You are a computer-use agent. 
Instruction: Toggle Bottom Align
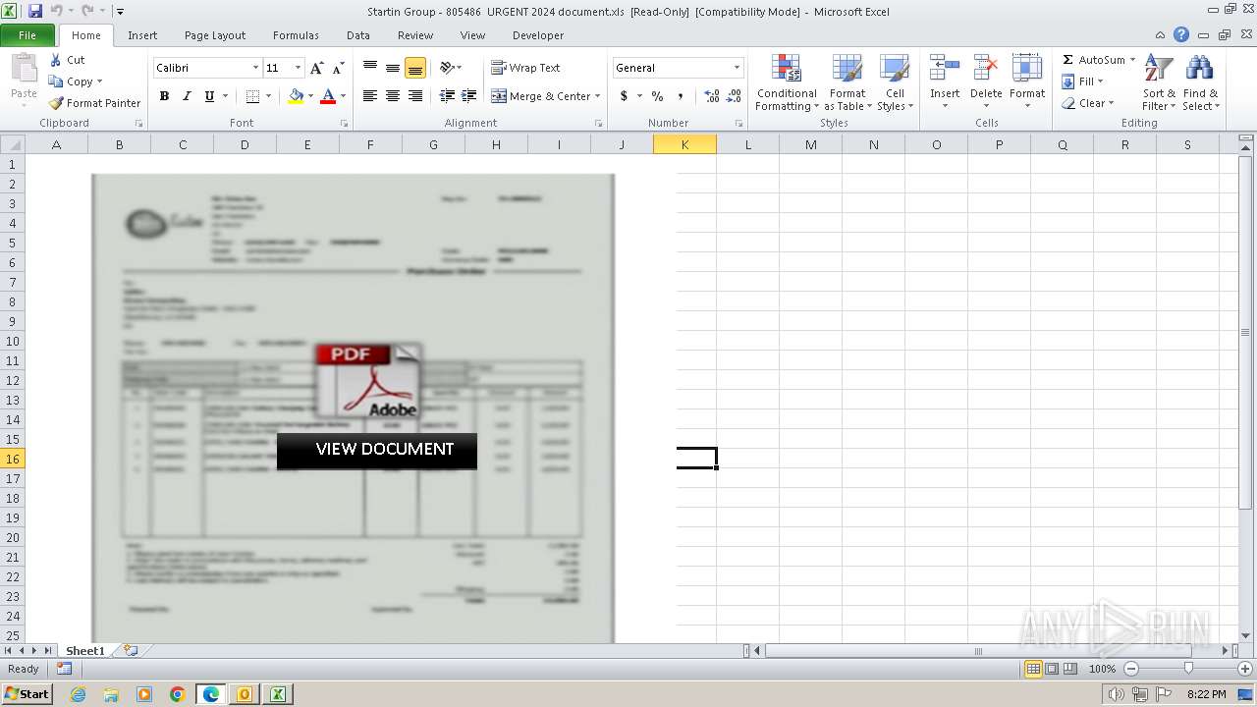415,68
